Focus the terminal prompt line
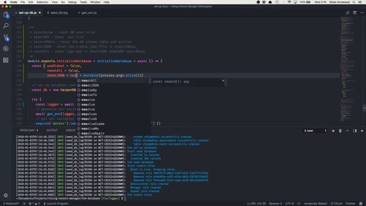366x206 pixels. coord(71,199)
